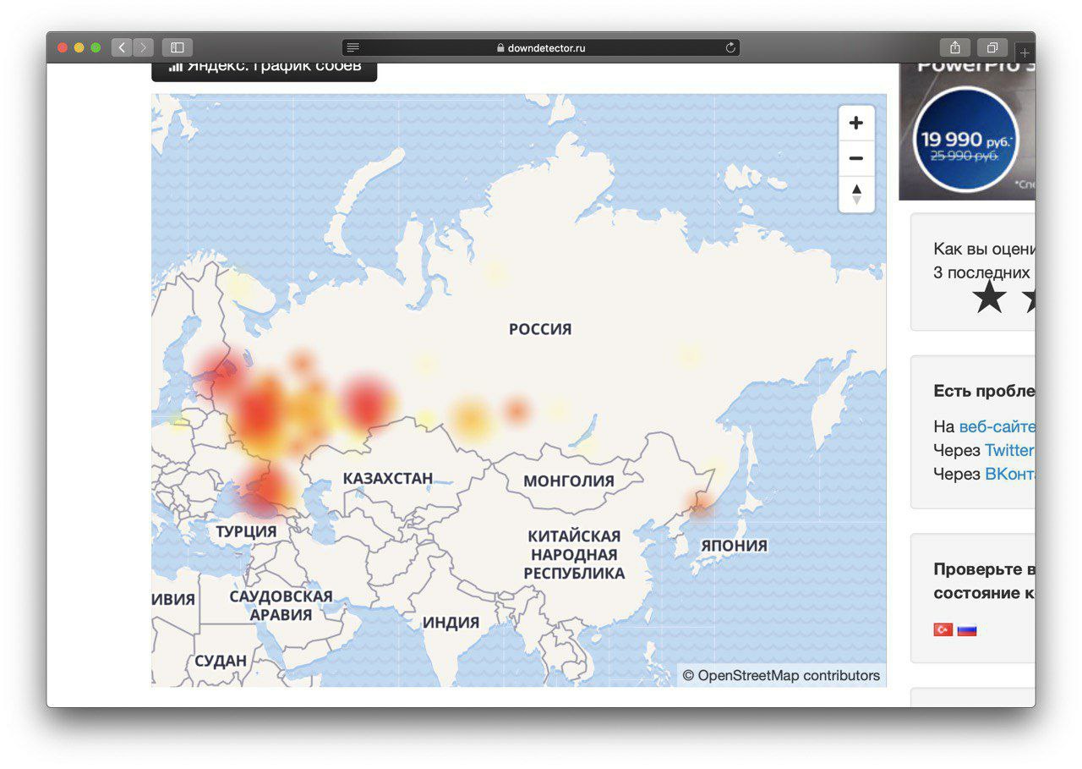This screenshot has height=769, width=1082.
Task: Open Reader view icon in address bar
Action: 353,48
